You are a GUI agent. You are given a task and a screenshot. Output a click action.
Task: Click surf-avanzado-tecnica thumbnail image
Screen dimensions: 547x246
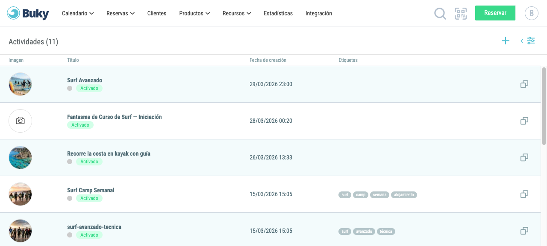[20, 231]
